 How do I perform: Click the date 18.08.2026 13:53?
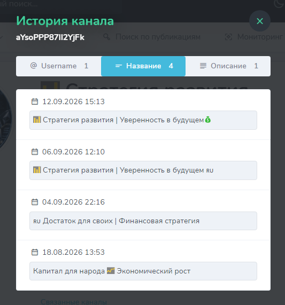coord(73,252)
